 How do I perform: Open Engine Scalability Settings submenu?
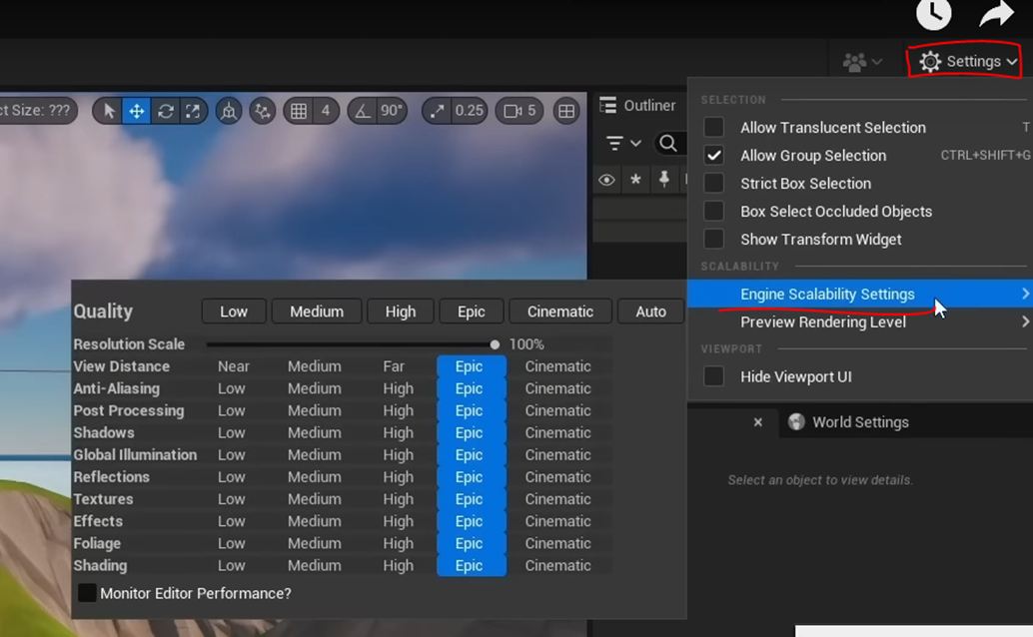click(x=860, y=294)
